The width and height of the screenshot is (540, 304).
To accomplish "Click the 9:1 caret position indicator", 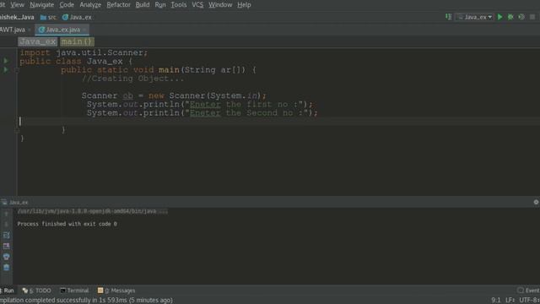I will (495, 301).
